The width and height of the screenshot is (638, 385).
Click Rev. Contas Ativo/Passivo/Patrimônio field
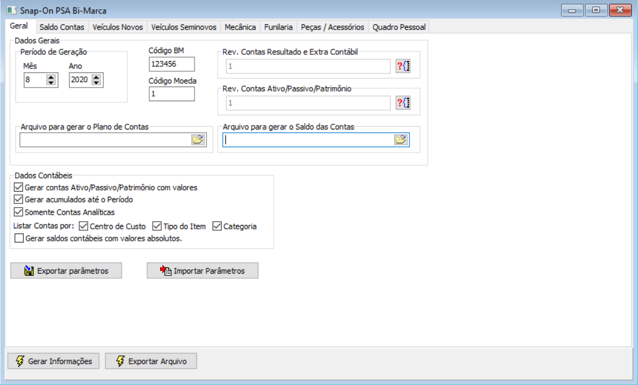coord(308,103)
